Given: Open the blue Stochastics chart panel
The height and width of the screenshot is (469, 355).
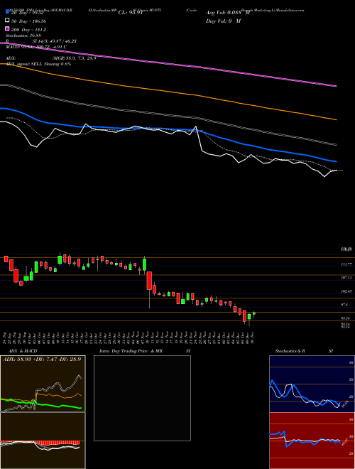Looking at the screenshot, I should (312, 384).
